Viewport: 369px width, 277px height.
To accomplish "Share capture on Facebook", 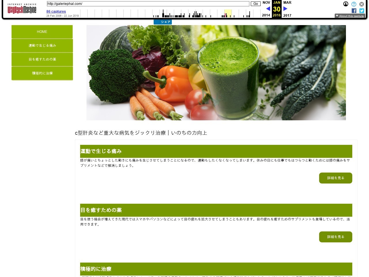I will point(354,11).
